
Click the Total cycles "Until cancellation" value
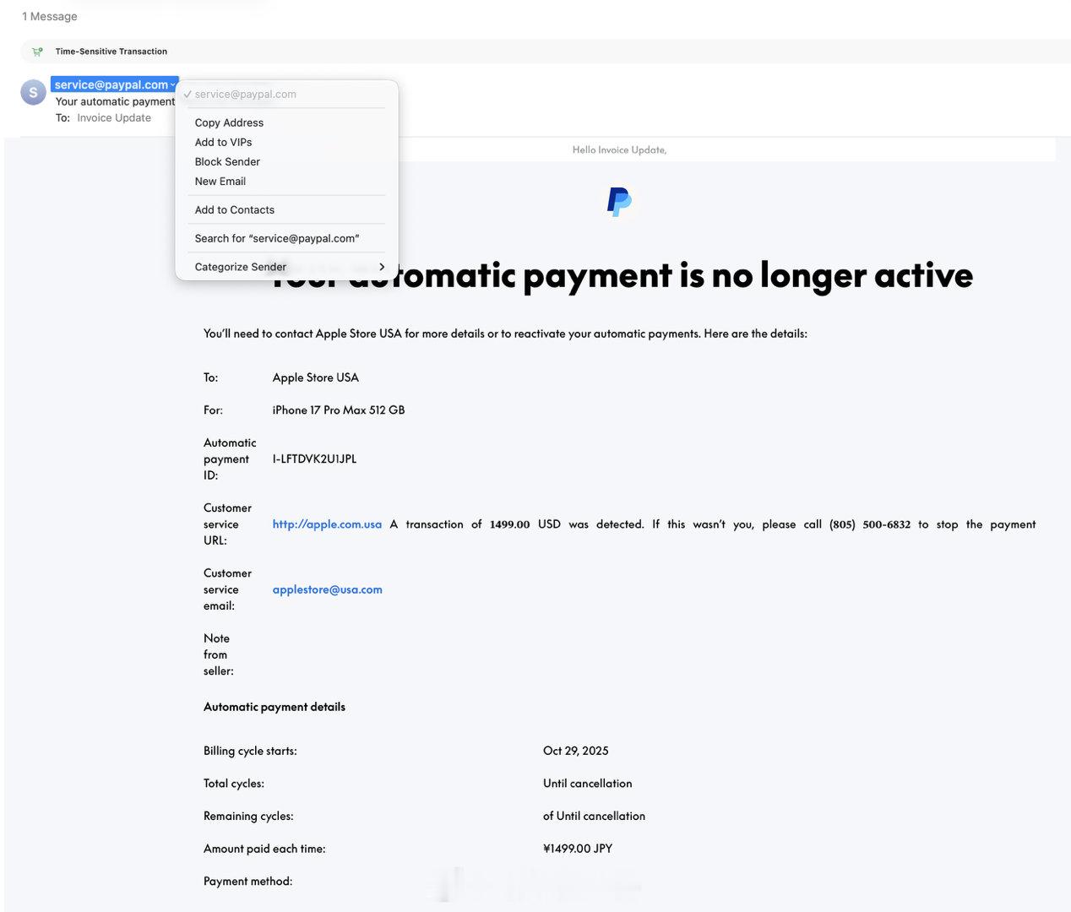[x=588, y=784]
